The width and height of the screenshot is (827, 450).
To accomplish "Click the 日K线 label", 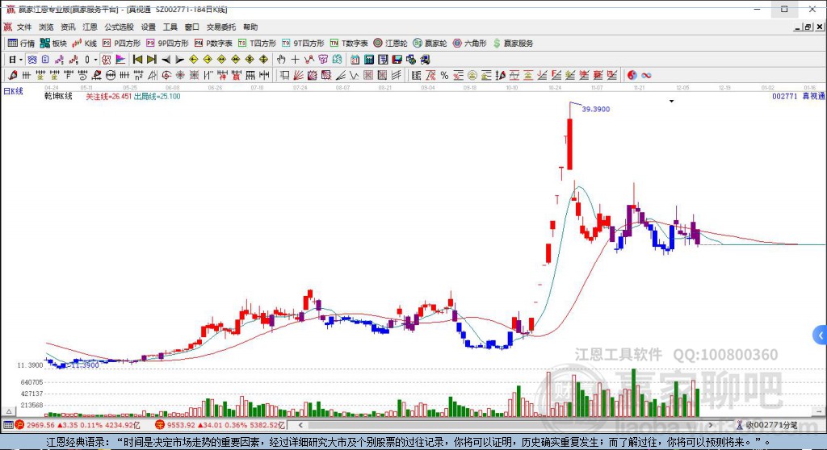I will pos(13,91).
